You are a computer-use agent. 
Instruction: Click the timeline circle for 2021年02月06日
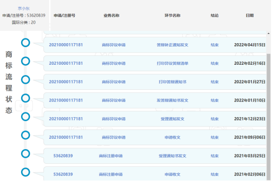click(26, 172)
